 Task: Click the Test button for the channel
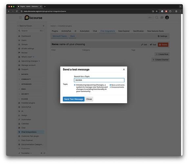tap(153, 45)
